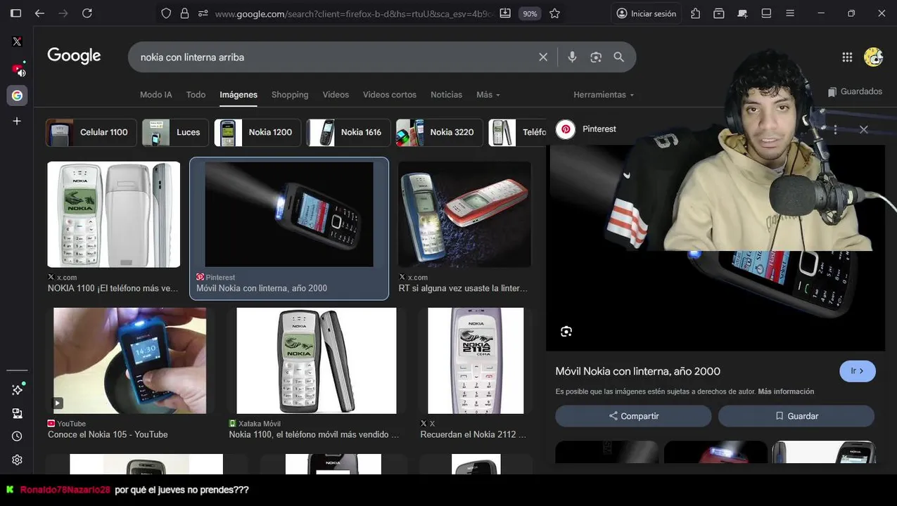Switch to the Shopping tab
This screenshot has width=897, height=506.
pyautogui.click(x=290, y=94)
